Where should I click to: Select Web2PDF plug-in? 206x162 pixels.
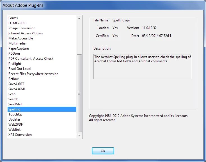pyautogui.click(x=42, y=125)
